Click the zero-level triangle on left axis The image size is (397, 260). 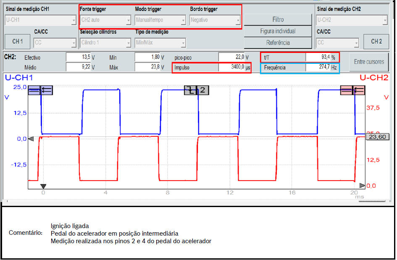pos(31,139)
